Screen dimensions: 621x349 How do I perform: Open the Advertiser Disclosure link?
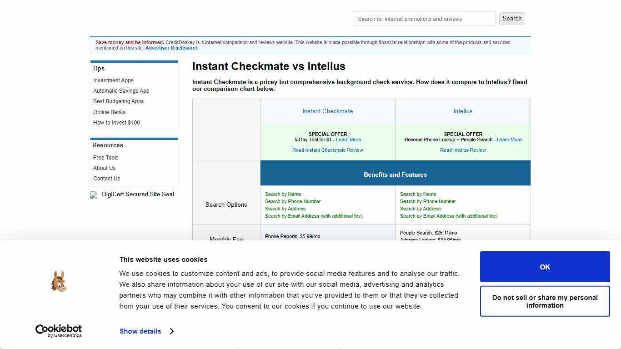pyautogui.click(x=170, y=47)
